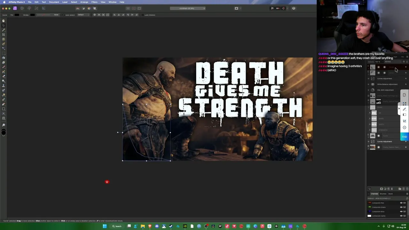Open the Photo persona icon in toolbar

(x=15, y=8)
